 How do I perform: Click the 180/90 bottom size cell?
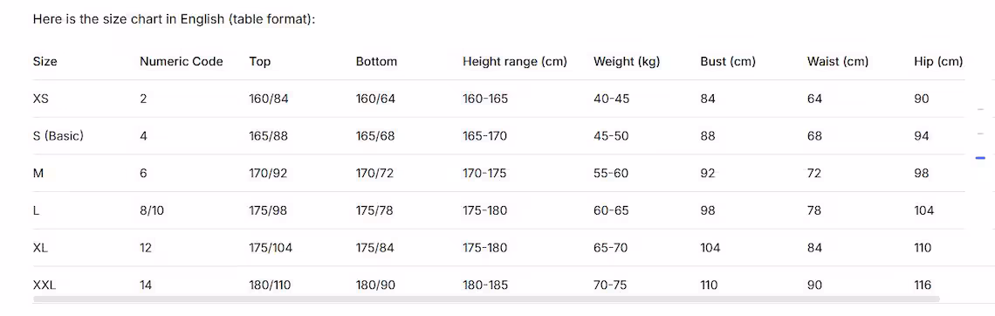point(375,285)
